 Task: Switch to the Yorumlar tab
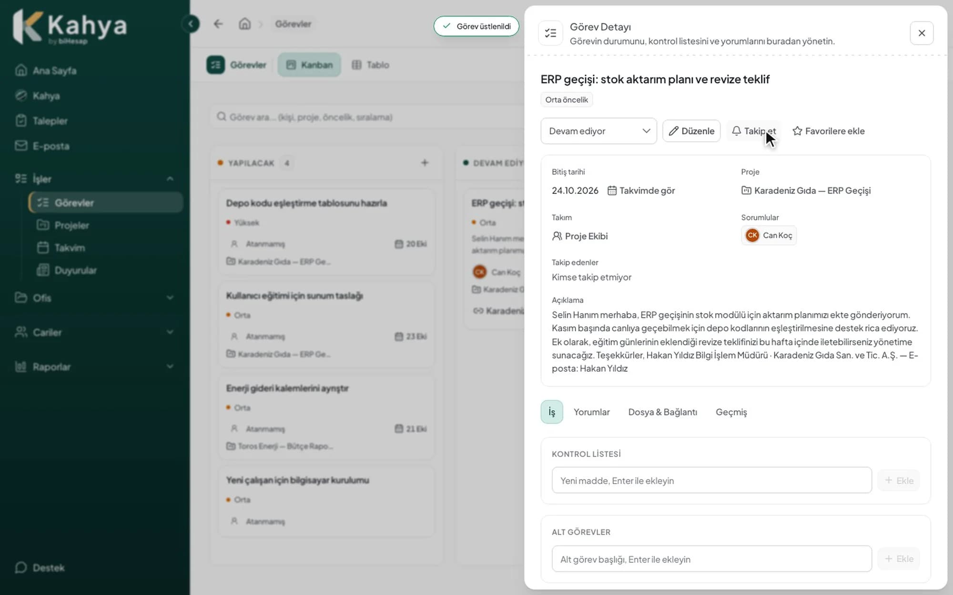click(x=591, y=412)
